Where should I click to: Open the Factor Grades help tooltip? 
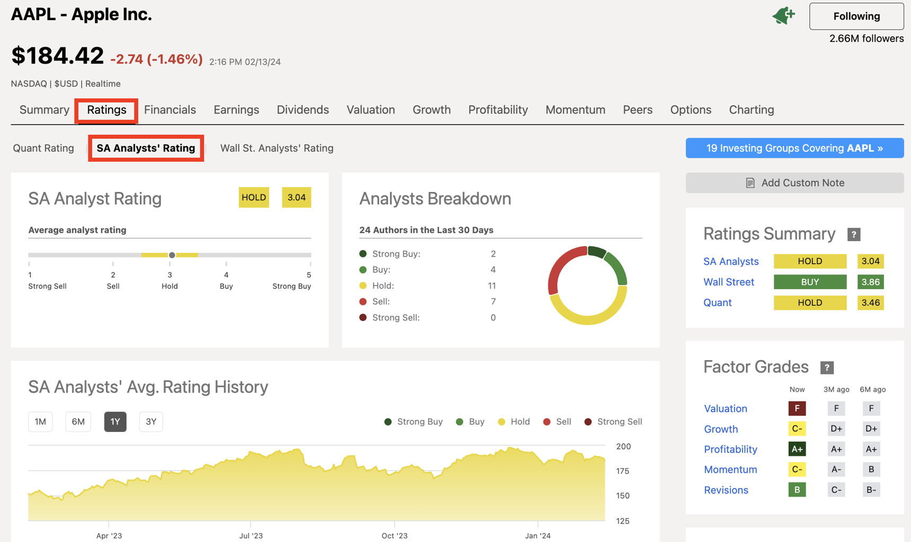coord(827,367)
